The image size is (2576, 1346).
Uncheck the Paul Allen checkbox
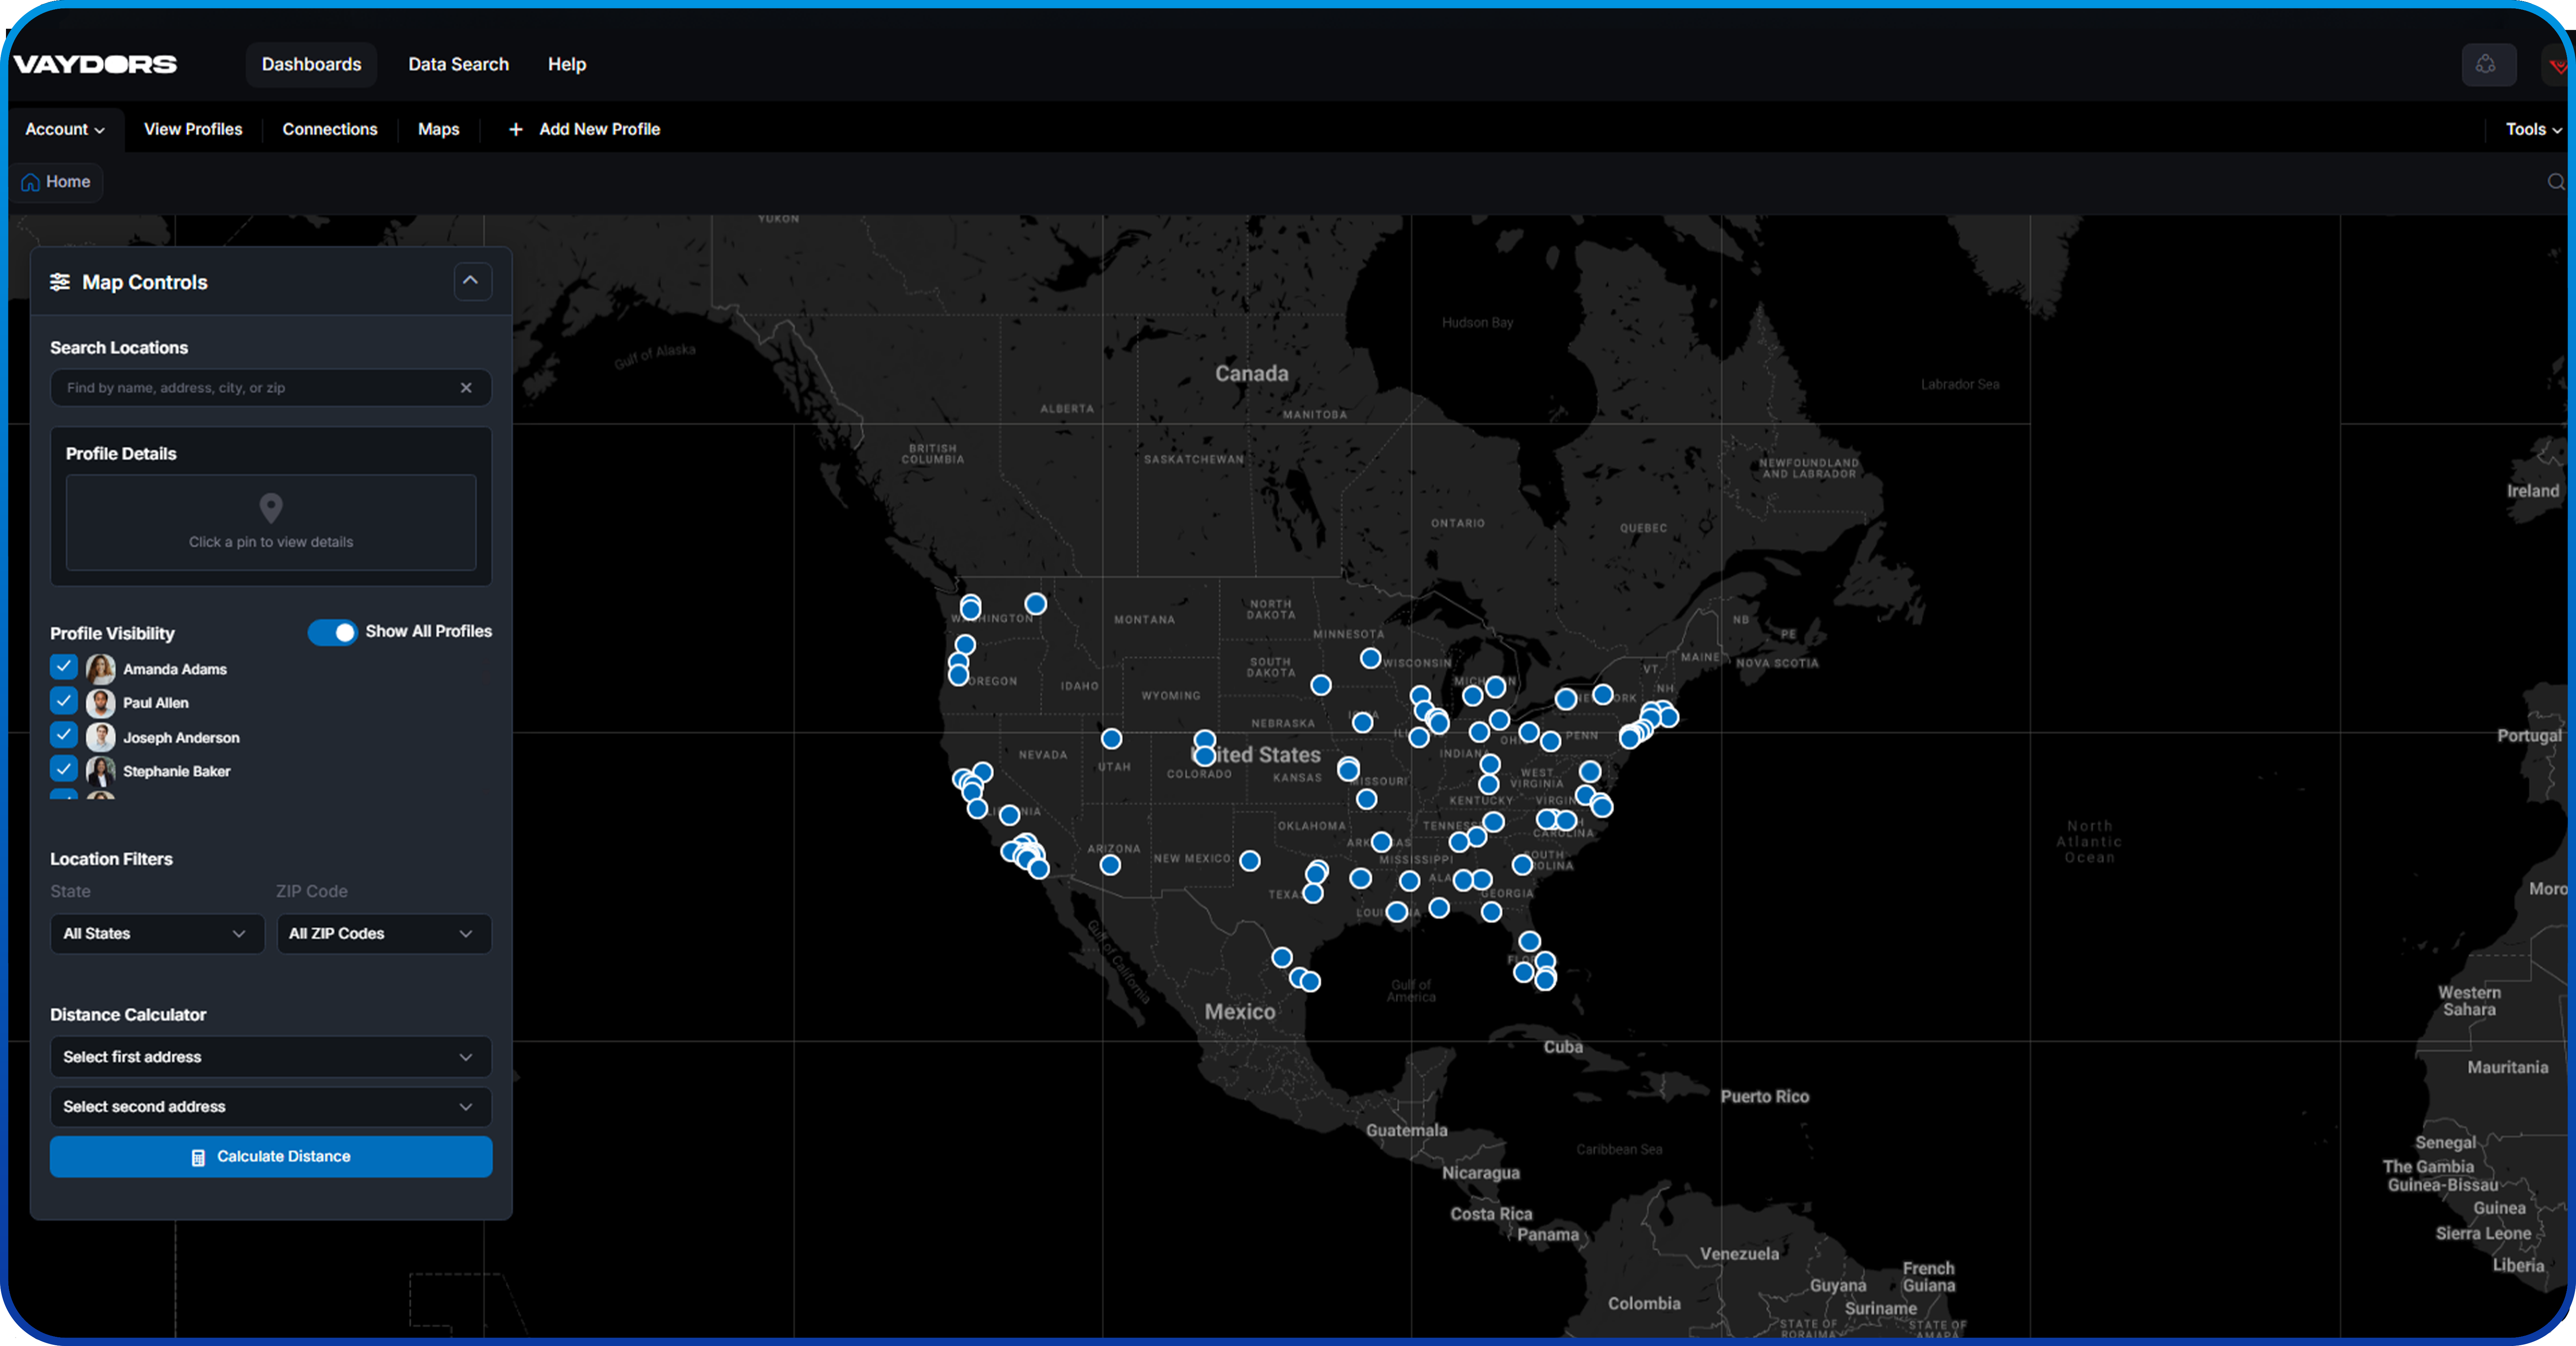(x=64, y=701)
